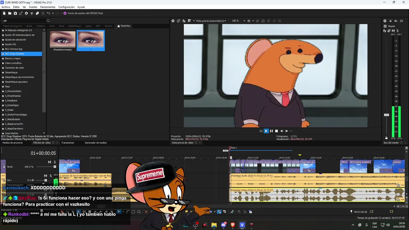Select S_GlowEdges in the plug-in list

click(12, 105)
